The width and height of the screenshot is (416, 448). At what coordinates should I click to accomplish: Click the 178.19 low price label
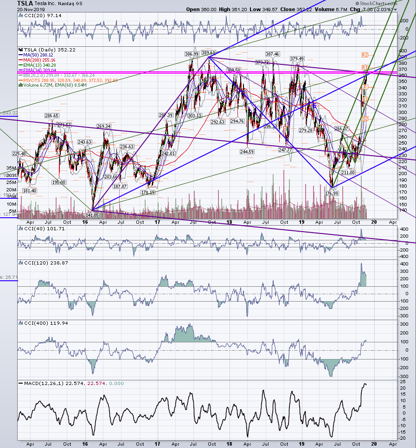click(148, 193)
